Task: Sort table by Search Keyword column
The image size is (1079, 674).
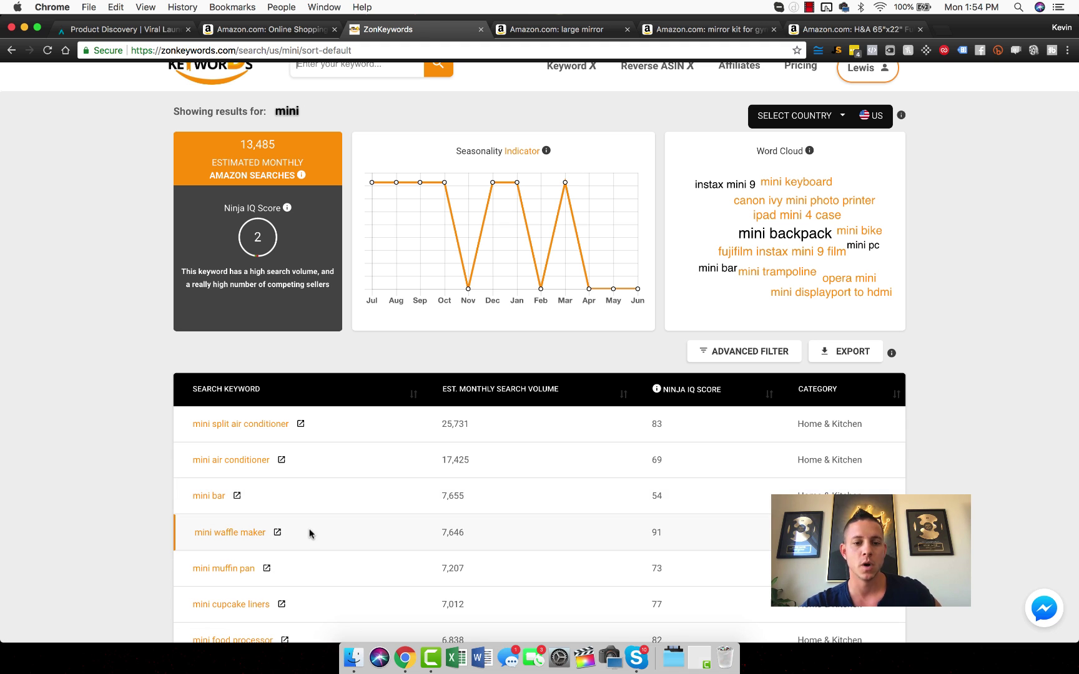Action: (413, 394)
